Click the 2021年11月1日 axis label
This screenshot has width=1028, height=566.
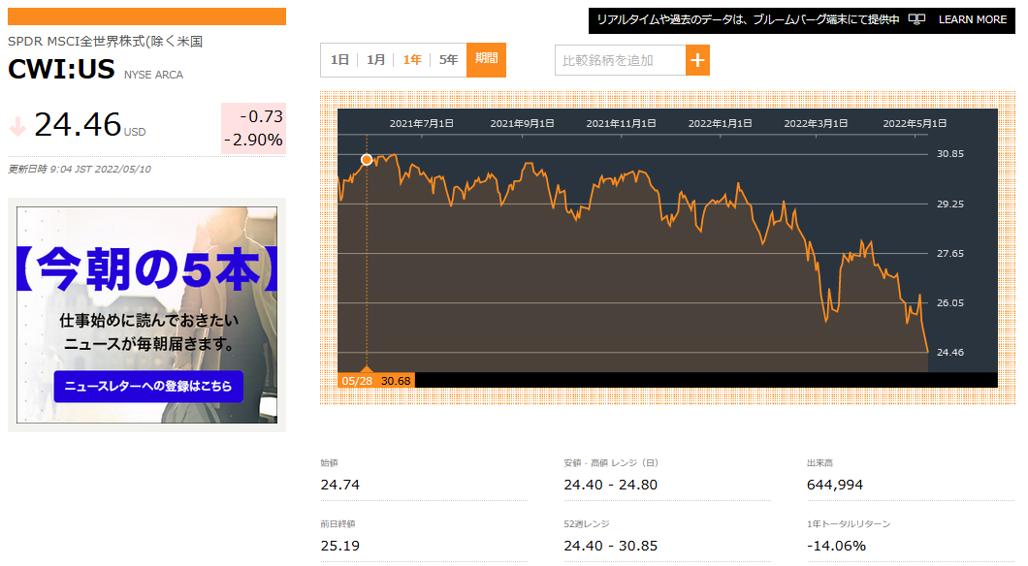621,123
